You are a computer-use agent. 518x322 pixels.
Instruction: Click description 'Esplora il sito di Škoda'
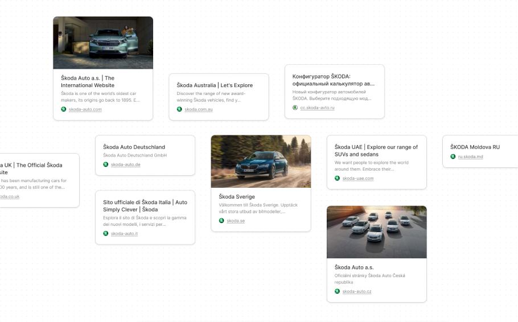coord(145,221)
